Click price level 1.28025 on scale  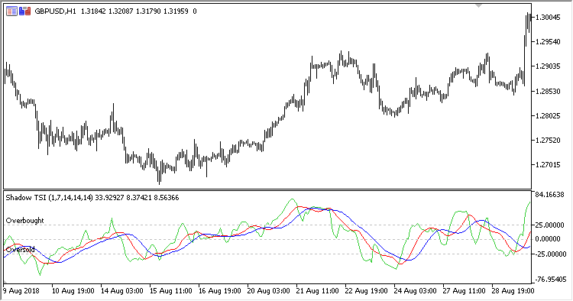[548, 116]
